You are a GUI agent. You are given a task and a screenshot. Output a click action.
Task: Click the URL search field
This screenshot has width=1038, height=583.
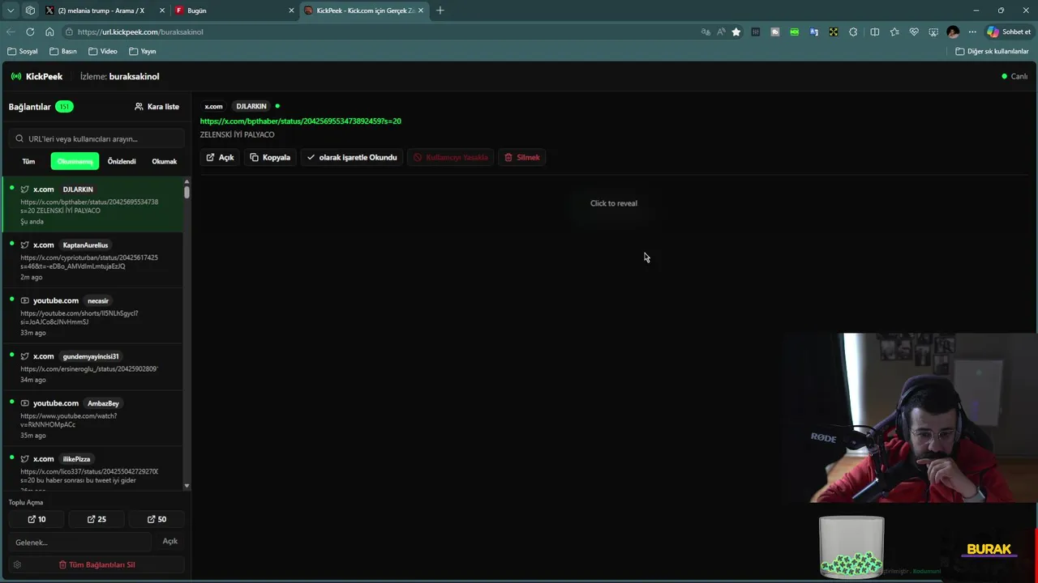point(96,138)
